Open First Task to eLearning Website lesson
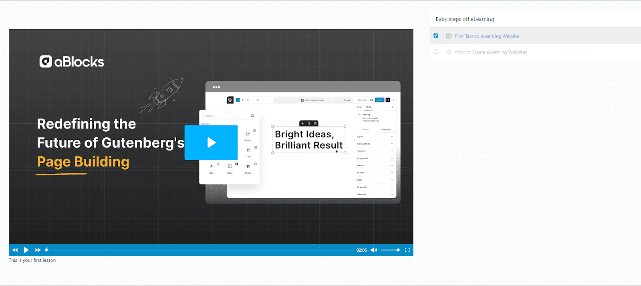Screen dimensions: 641x286 (x=487, y=36)
